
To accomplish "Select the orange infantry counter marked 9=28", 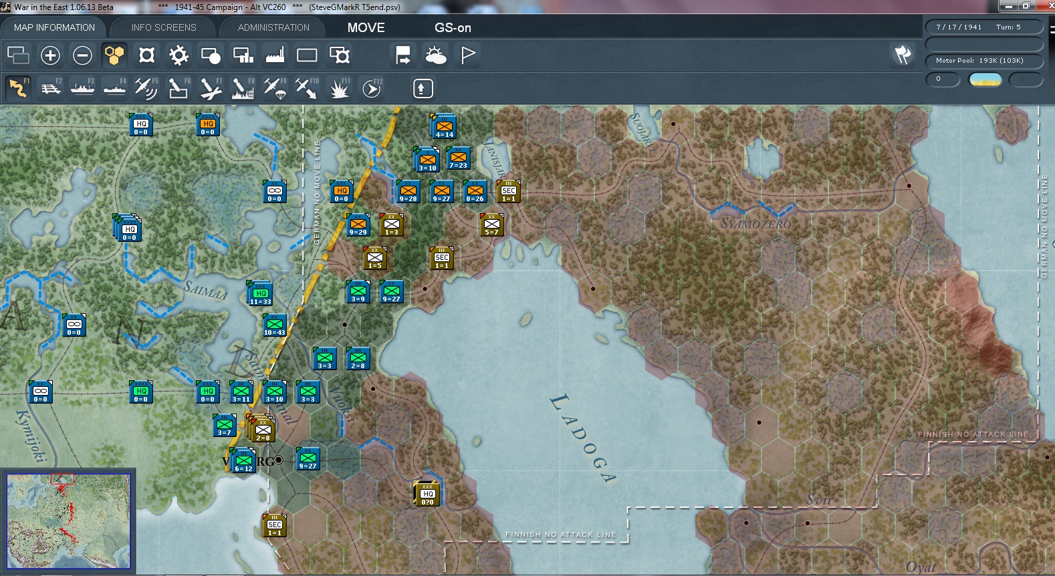I will (408, 191).
